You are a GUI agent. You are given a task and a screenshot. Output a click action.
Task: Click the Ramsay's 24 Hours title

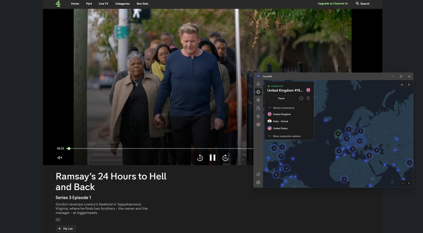pyautogui.click(x=111, y=182)
